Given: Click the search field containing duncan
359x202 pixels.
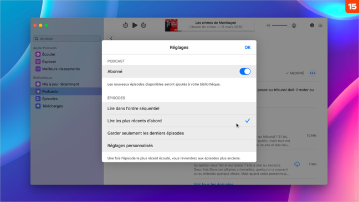Looking at the screenshot, I should pos(67,39).
